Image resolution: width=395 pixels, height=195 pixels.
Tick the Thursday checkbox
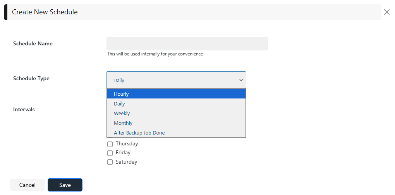(x=110, y=144)
